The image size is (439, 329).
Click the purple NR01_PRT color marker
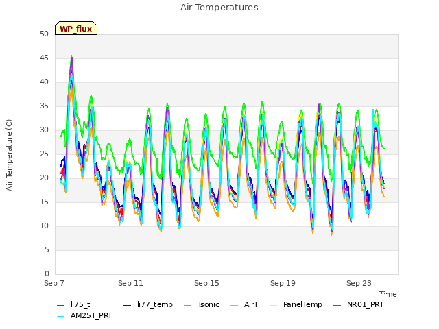(337, 306)
